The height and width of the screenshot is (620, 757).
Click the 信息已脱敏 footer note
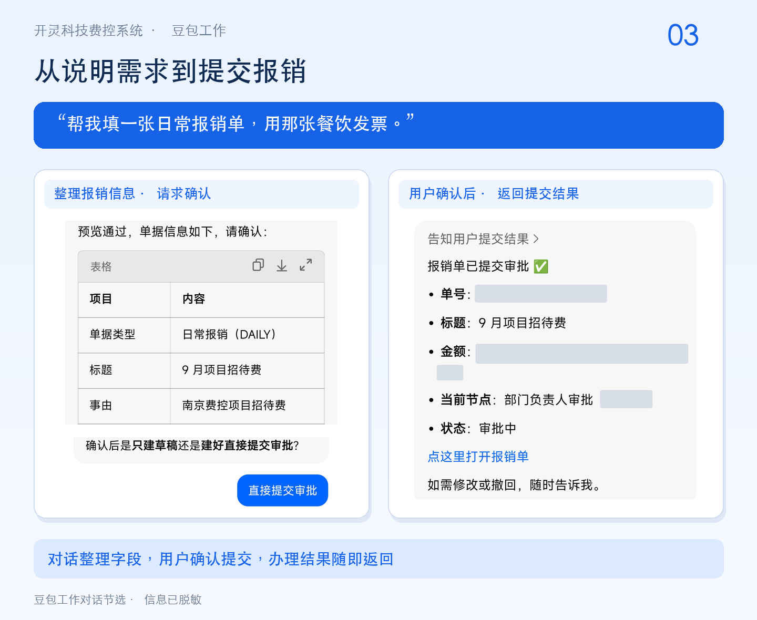(173, 600)
